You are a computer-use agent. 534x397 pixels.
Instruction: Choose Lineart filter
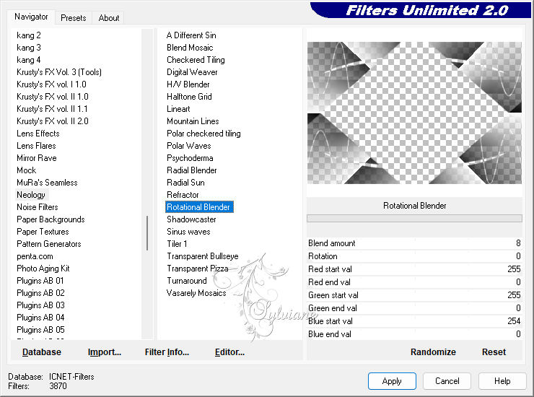tap(178, 109)
